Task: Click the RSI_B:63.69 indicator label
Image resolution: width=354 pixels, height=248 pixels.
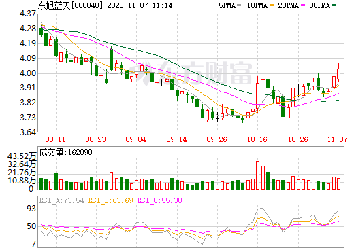Action: pyautogui.click(x=110, y=200)
